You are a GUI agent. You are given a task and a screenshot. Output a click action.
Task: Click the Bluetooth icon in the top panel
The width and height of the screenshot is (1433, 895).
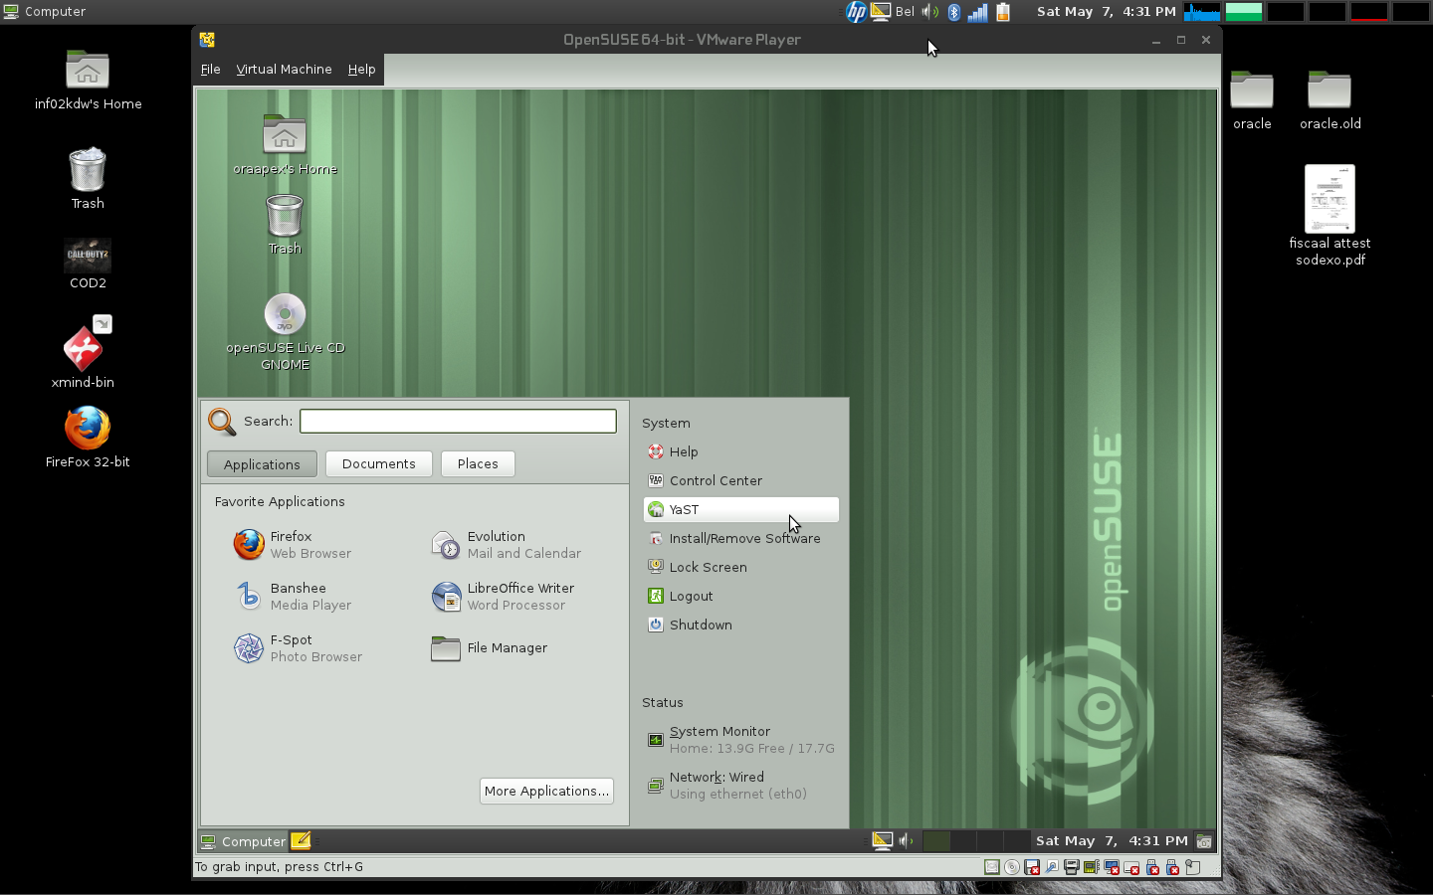(x=953, y=12)
